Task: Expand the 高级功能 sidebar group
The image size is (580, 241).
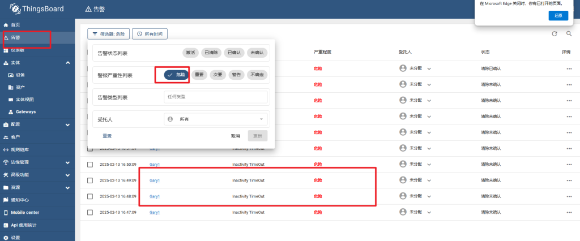Action: coord(68,175)
